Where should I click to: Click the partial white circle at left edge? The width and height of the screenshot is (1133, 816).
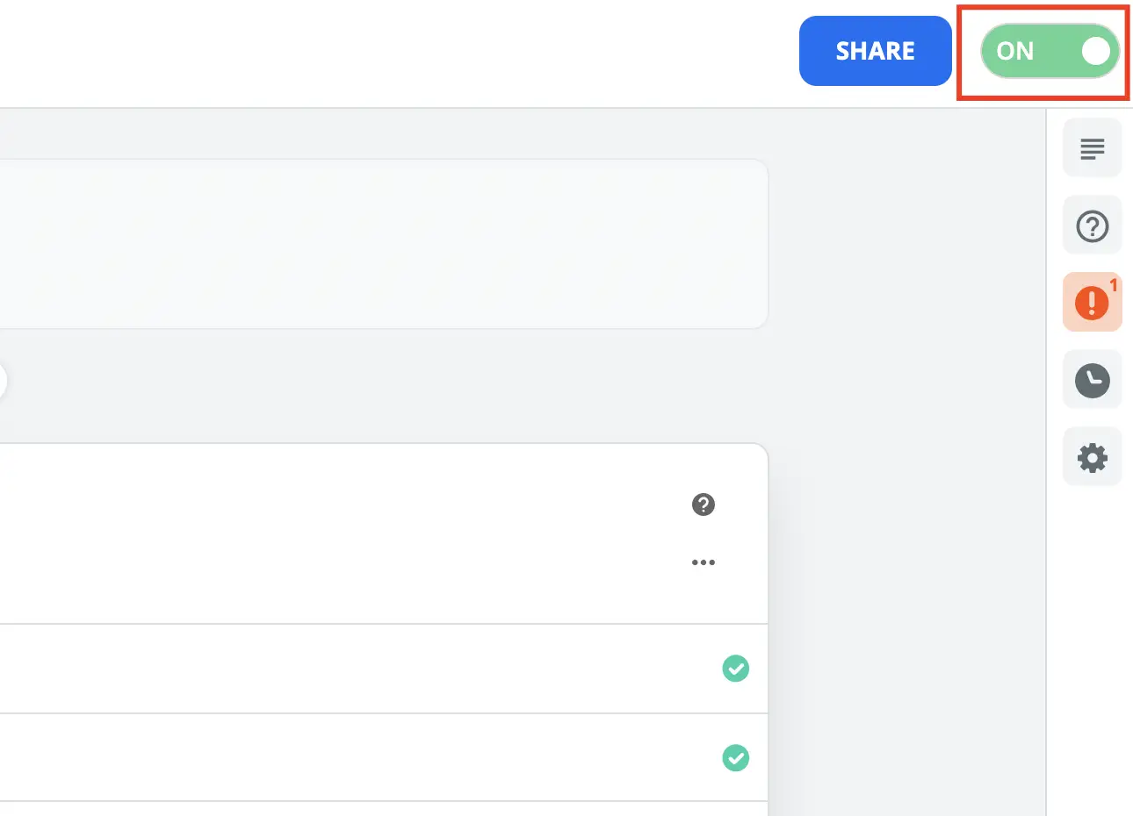tap(3, 382)
